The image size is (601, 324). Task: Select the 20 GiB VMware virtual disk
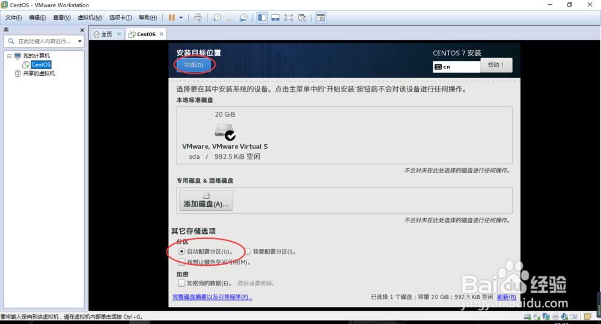point(225,135)
